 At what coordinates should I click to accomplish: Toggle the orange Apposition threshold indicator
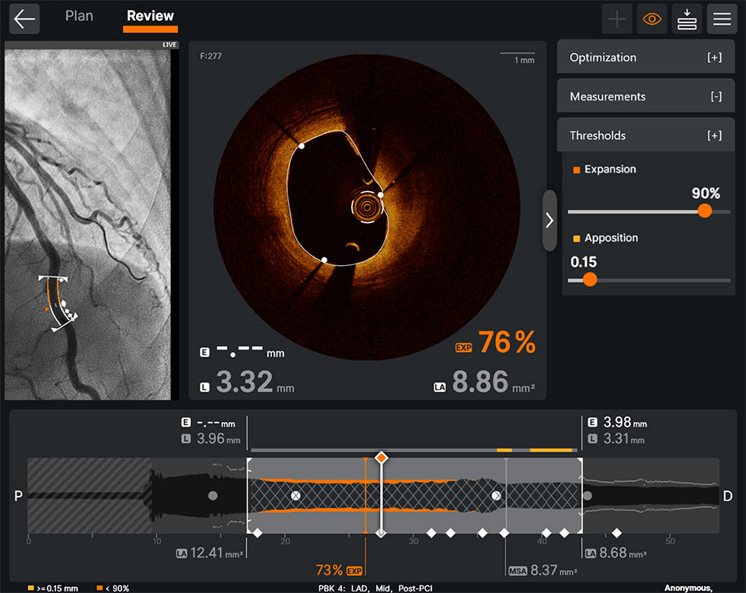[x=575, y=238]
